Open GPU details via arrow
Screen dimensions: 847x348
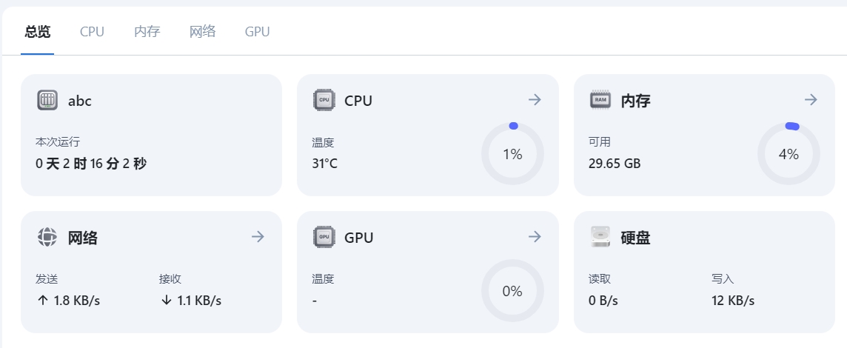[x=535, y=236]
